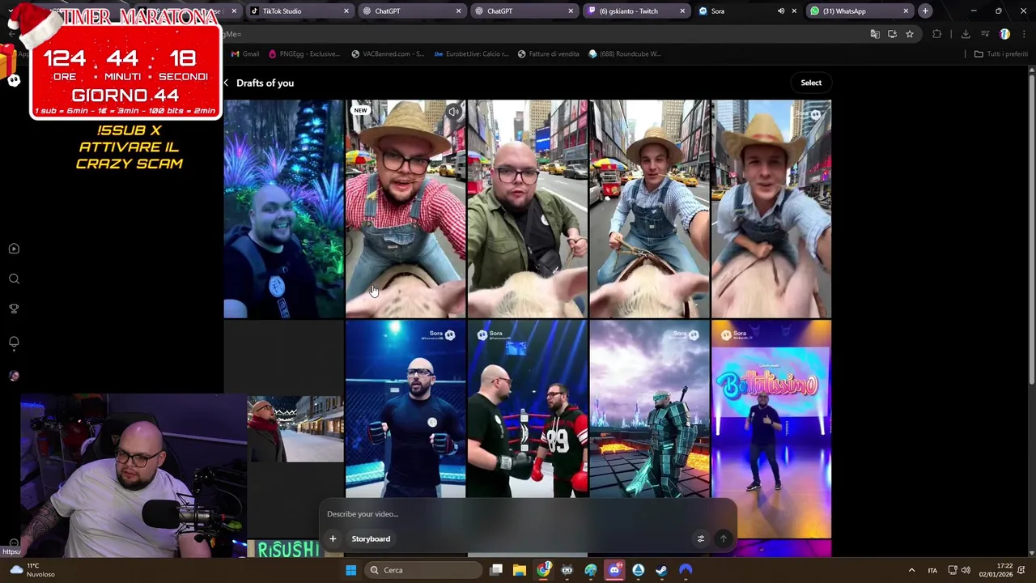Viewport: 1036px width, 583px height.
Task: Open the Windows Start menu
Action: click(x=350, y=570)
